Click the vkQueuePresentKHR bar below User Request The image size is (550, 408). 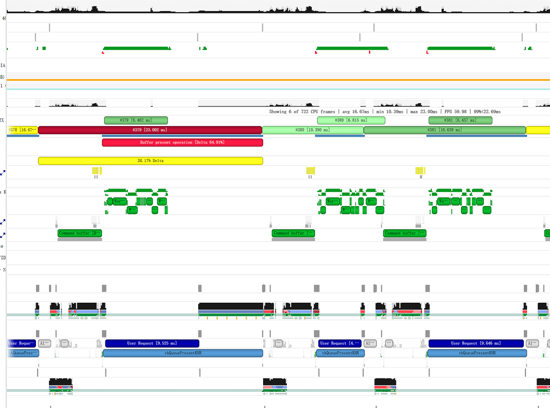coord(183,353)
